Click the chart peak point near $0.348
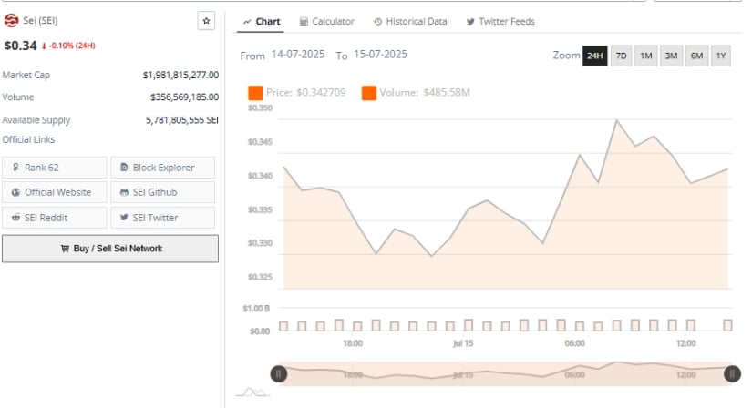This screenshot has height=408, width=752. (x=617, y=121)
